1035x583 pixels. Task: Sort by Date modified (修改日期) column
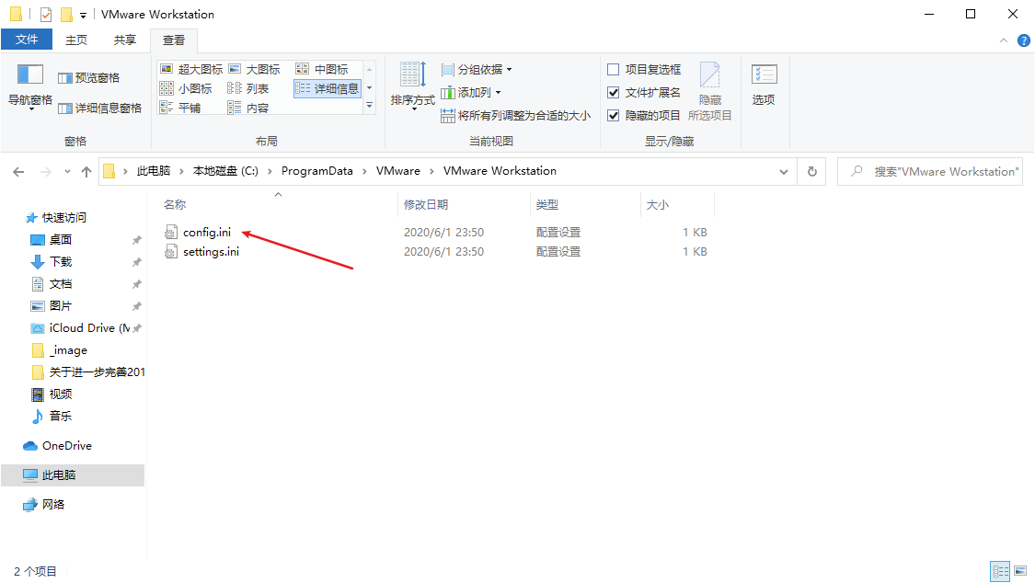click(426, 204)
